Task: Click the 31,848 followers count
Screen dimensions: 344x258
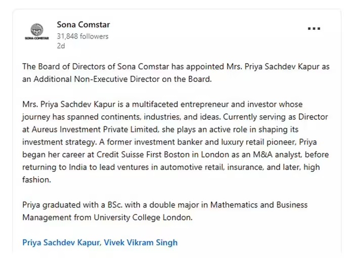Action: 82,36
